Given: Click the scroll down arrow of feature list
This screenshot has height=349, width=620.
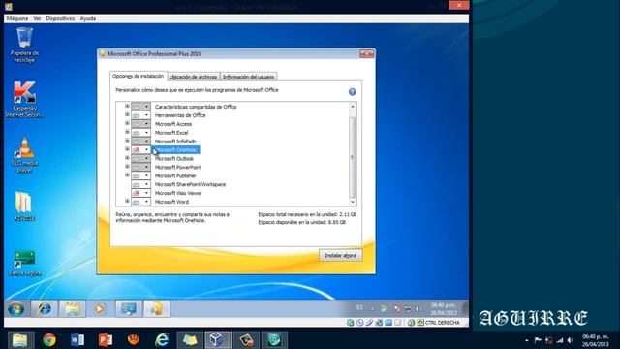Looking at the screenshot, I should [x=353, y=203].
